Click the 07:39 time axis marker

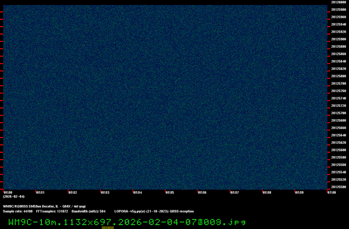(299, 192)
